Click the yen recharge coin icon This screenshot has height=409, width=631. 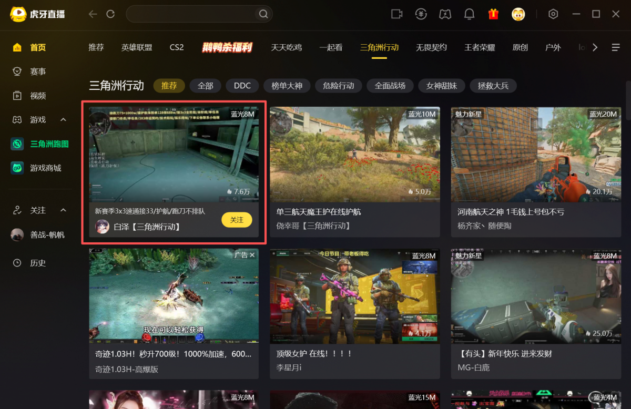[421, 14]
